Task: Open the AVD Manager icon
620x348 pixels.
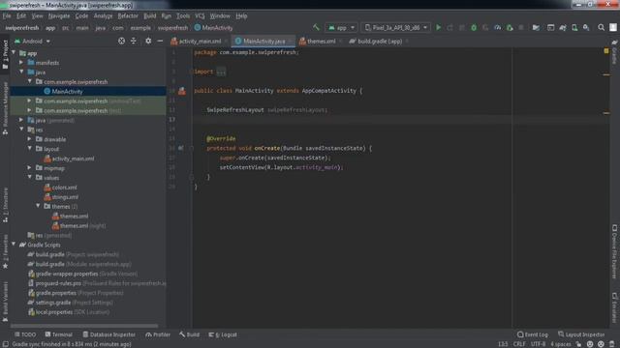Action: 574,28
